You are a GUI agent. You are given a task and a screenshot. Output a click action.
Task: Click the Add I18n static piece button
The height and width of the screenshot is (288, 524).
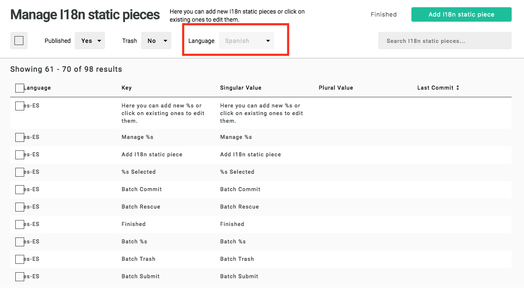click(461, 14)
